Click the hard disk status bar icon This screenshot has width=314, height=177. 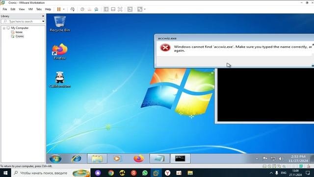pyautogui.click(x=264, y=166)
